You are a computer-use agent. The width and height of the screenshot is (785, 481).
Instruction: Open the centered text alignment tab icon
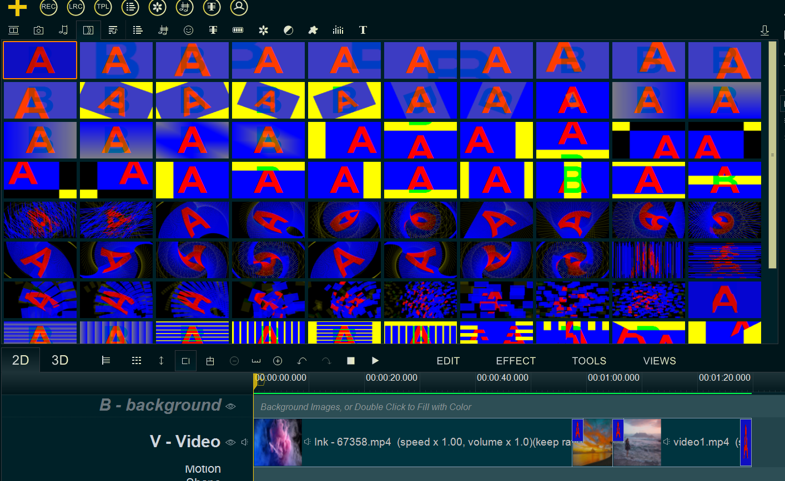click(213, 30)
